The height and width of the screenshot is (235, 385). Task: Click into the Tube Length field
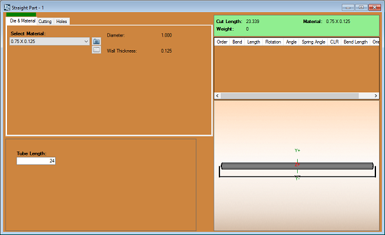(x=36, y=161)
